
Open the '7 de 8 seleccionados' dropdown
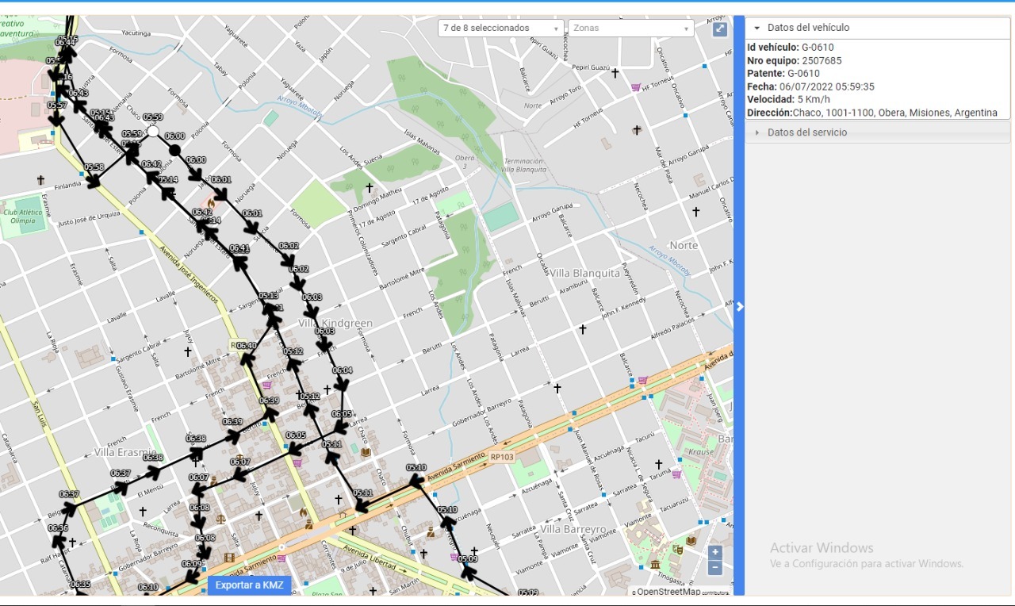(500, 28)
